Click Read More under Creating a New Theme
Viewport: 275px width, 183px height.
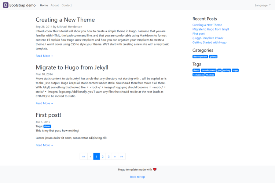[x=44, y=56]
